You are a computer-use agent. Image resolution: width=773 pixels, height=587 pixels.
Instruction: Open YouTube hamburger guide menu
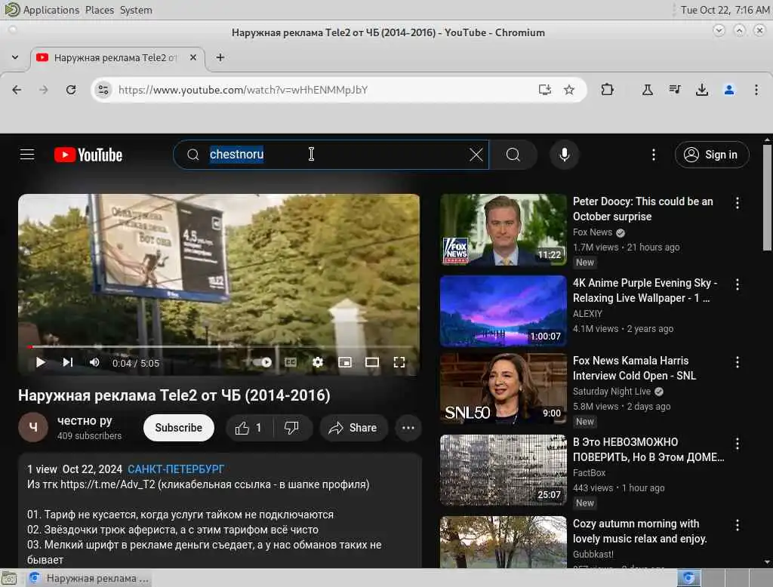tap(27, 155)
